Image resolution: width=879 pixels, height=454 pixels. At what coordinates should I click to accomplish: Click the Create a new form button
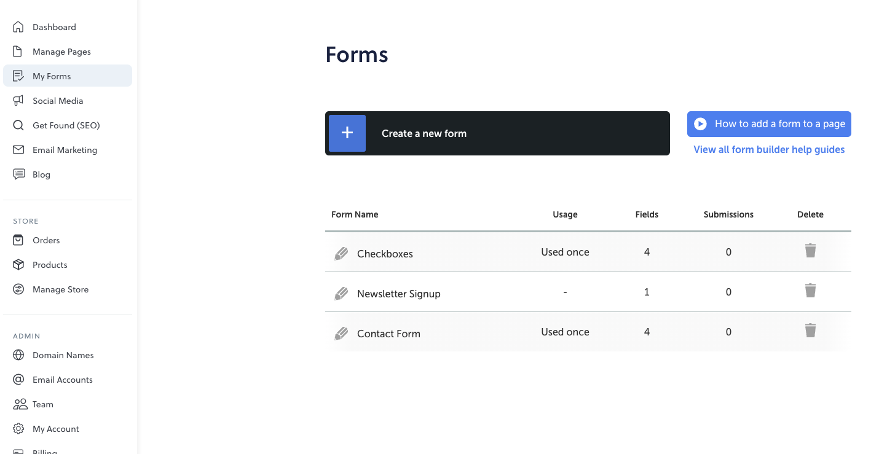497,133
